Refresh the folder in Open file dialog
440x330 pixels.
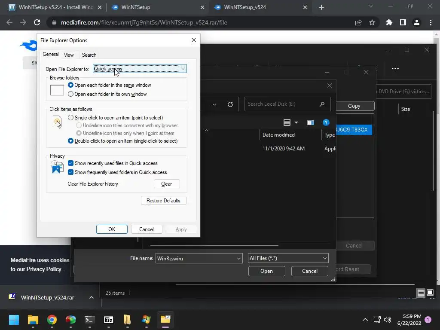coord(230,104)
